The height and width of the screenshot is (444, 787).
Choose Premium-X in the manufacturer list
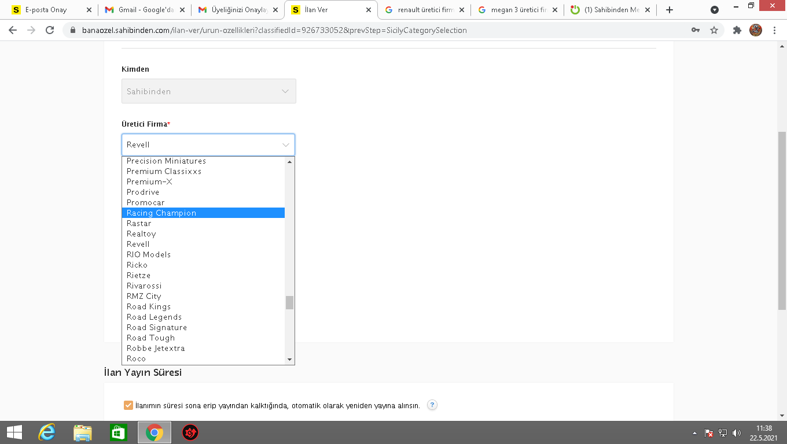tap(204, 182)
